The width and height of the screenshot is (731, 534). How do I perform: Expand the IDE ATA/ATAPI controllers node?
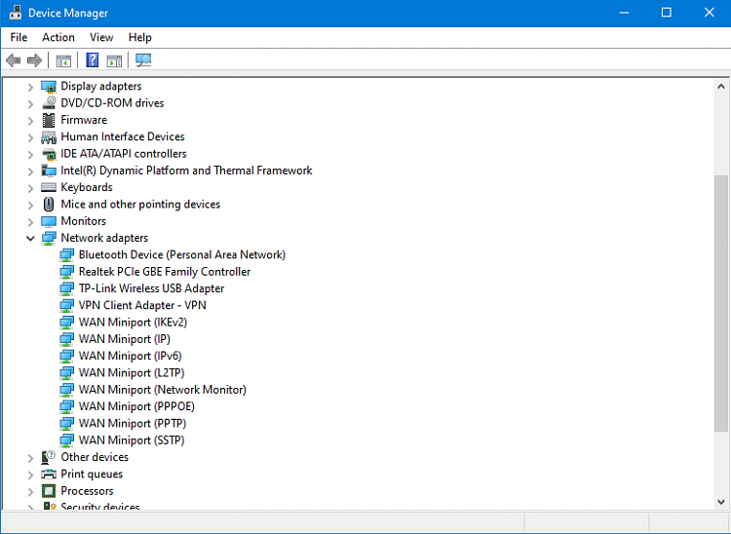pos(30,154)
